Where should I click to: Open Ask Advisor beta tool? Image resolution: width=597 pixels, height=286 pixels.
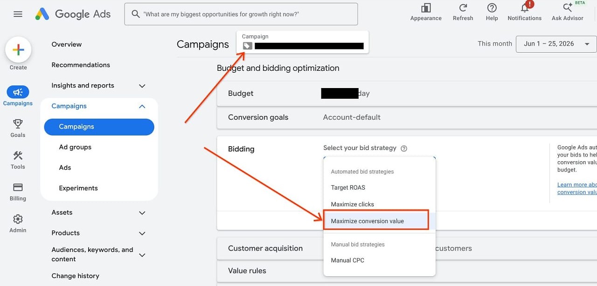point(567,12)
